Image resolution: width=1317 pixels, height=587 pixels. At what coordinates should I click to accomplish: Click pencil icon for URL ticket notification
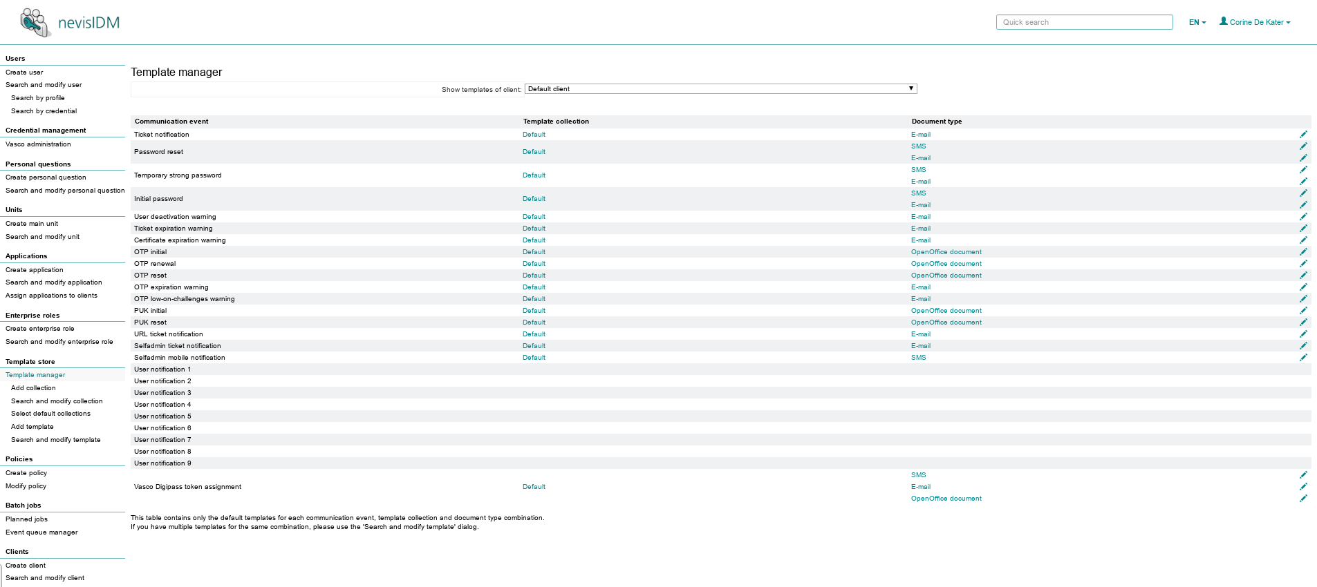(x=1303, y=334)
